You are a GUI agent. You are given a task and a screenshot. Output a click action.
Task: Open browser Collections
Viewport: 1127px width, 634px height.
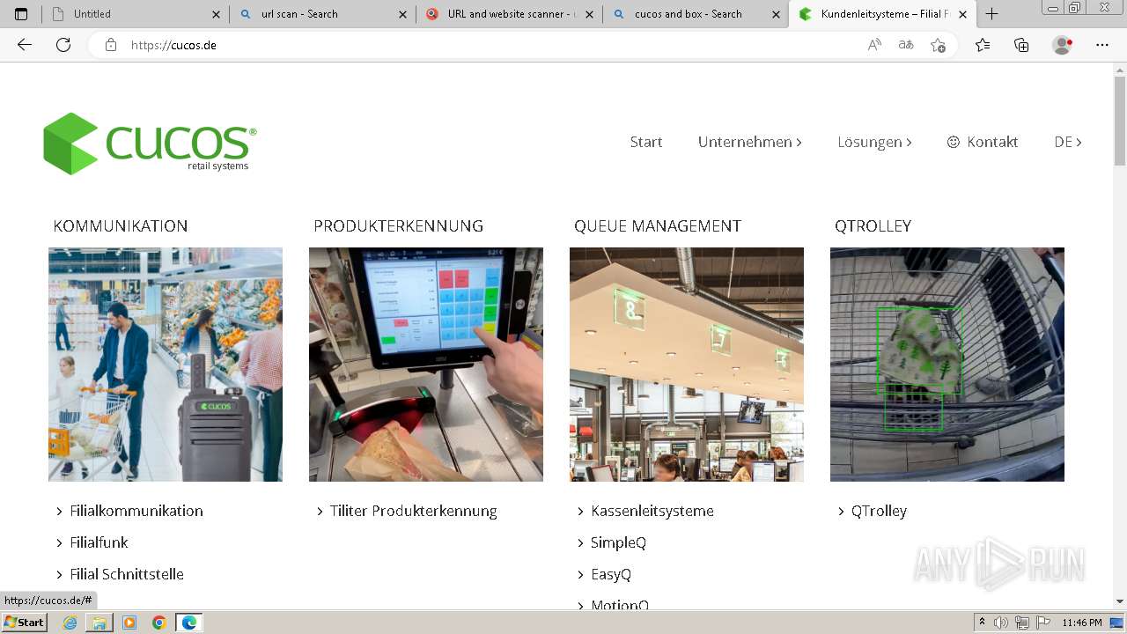[x=1021, y=45]
